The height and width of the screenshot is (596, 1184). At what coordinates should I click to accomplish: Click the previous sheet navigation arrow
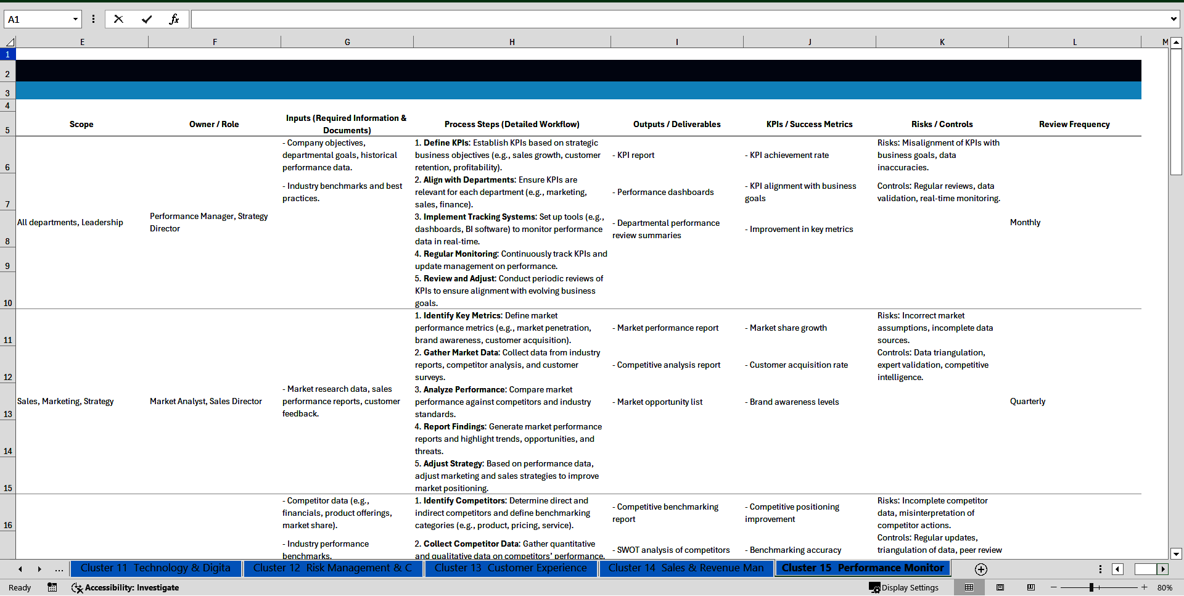pyautogui.click(x=20, y=569)
